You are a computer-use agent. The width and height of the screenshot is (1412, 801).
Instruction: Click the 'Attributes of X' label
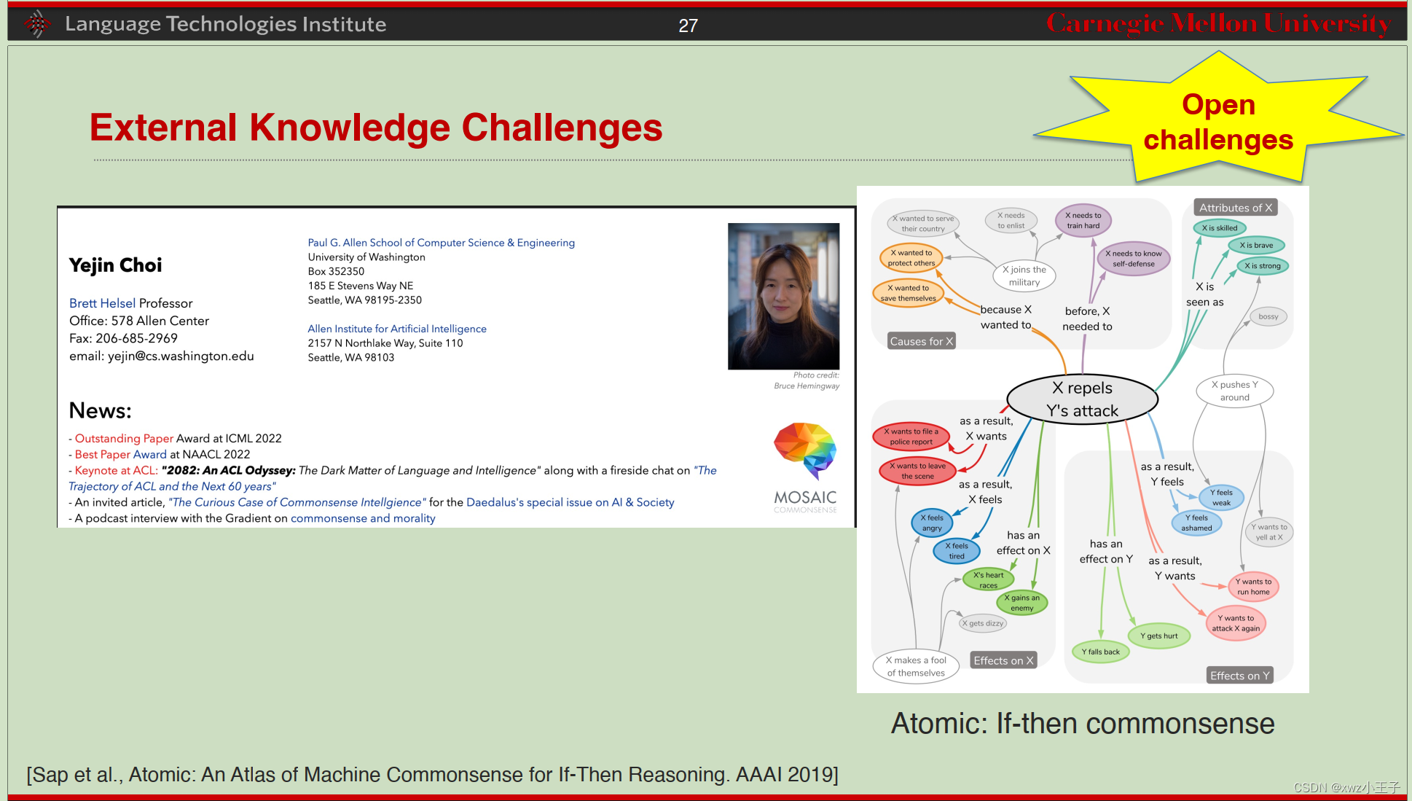(x=1235, y=208)
